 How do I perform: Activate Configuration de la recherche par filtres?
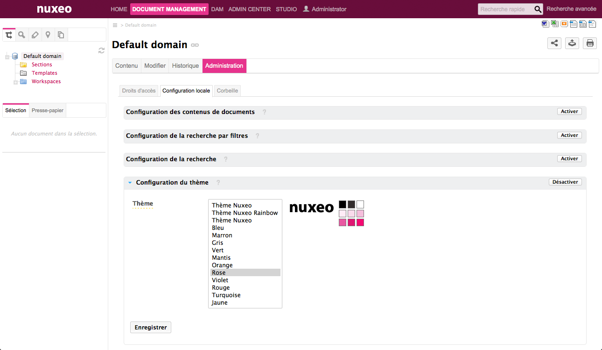(569, 135)
